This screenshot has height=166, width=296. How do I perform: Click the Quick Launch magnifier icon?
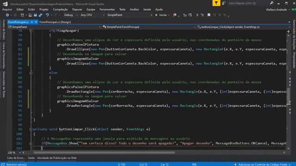(271, 3)
